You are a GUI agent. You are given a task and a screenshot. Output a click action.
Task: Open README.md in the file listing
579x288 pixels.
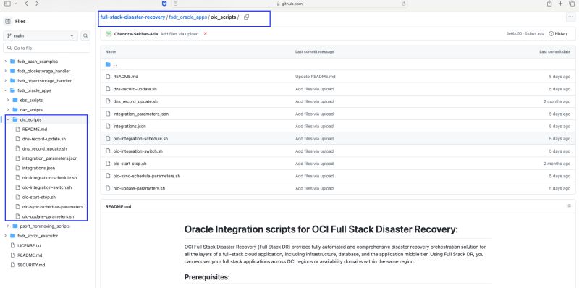coord(125,77)
